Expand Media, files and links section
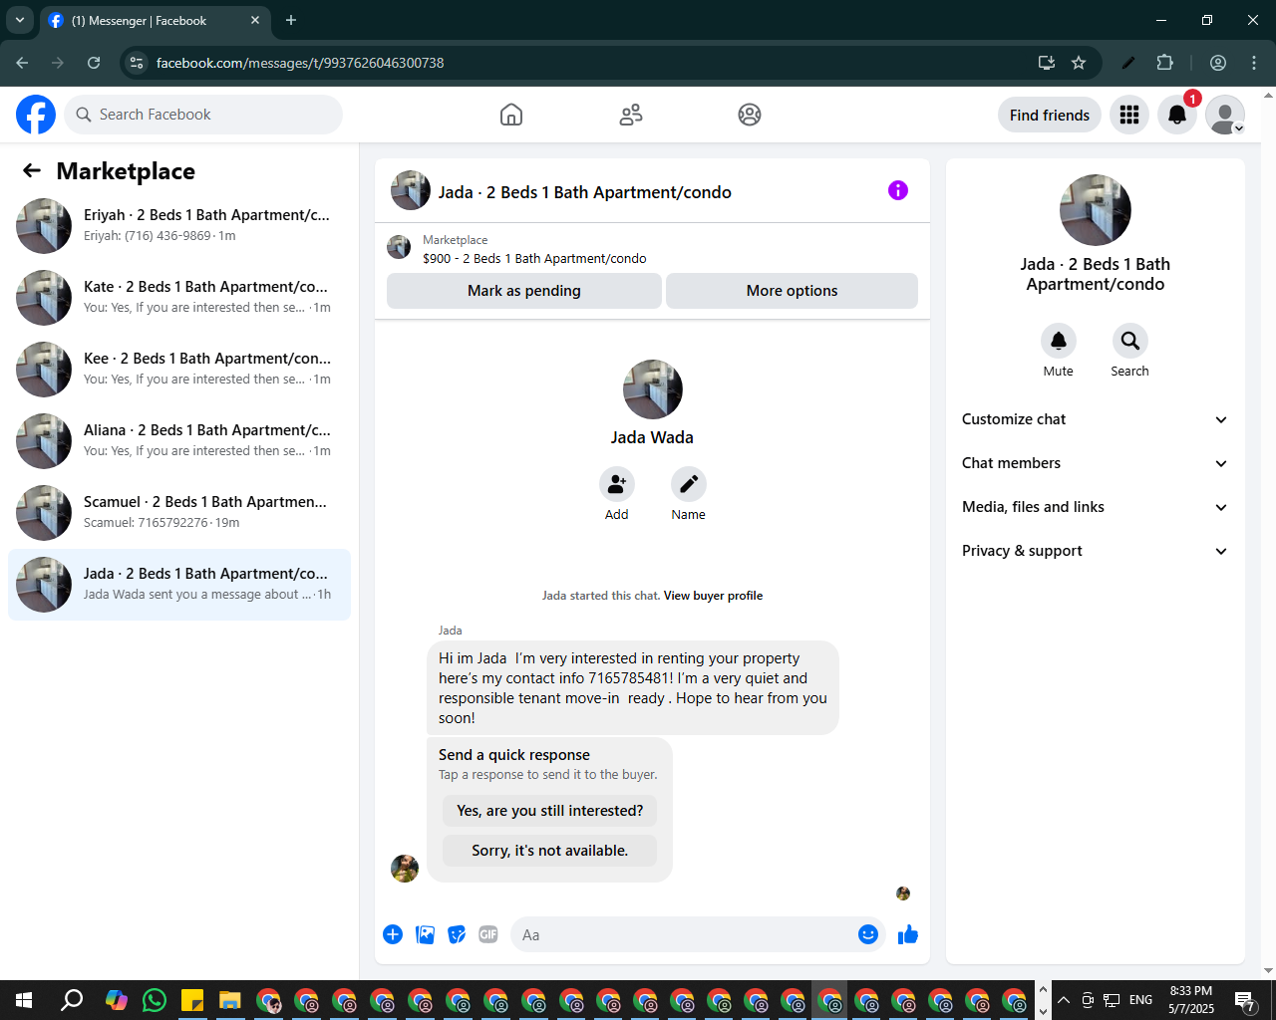The width and height of the screenshot is (1276, 1020). click(x=1096, y=507)
